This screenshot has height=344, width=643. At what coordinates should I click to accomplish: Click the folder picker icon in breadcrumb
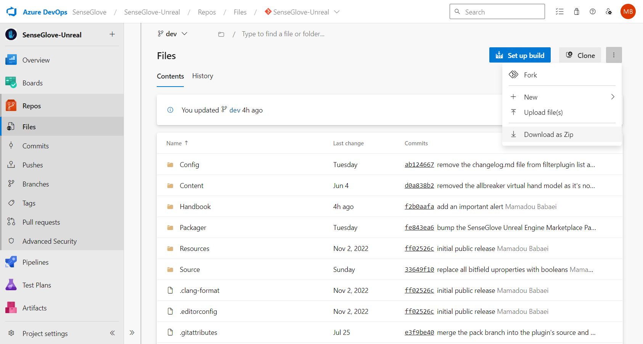click(x=221, y=34)
